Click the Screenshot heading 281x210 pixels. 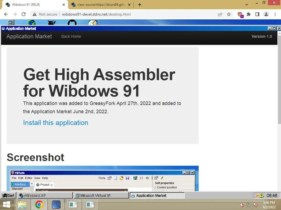(35, 157)
